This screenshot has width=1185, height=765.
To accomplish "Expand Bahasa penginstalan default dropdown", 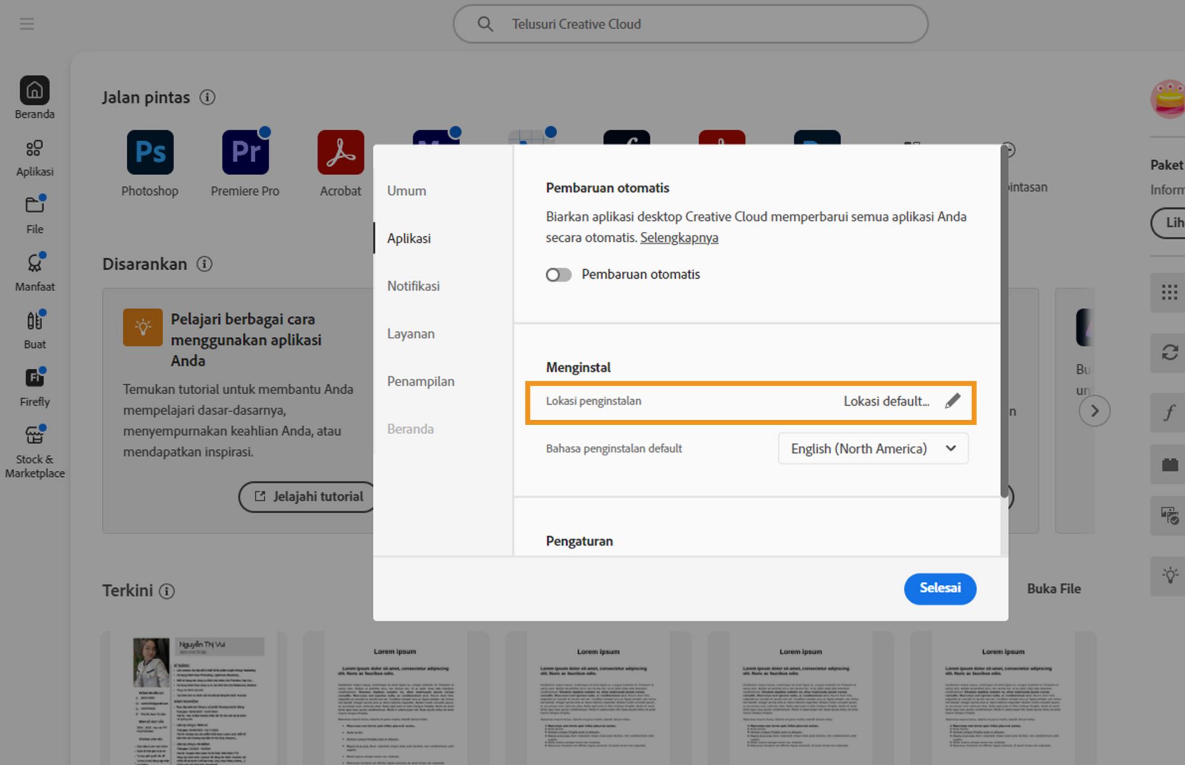I will click(873, 449).
